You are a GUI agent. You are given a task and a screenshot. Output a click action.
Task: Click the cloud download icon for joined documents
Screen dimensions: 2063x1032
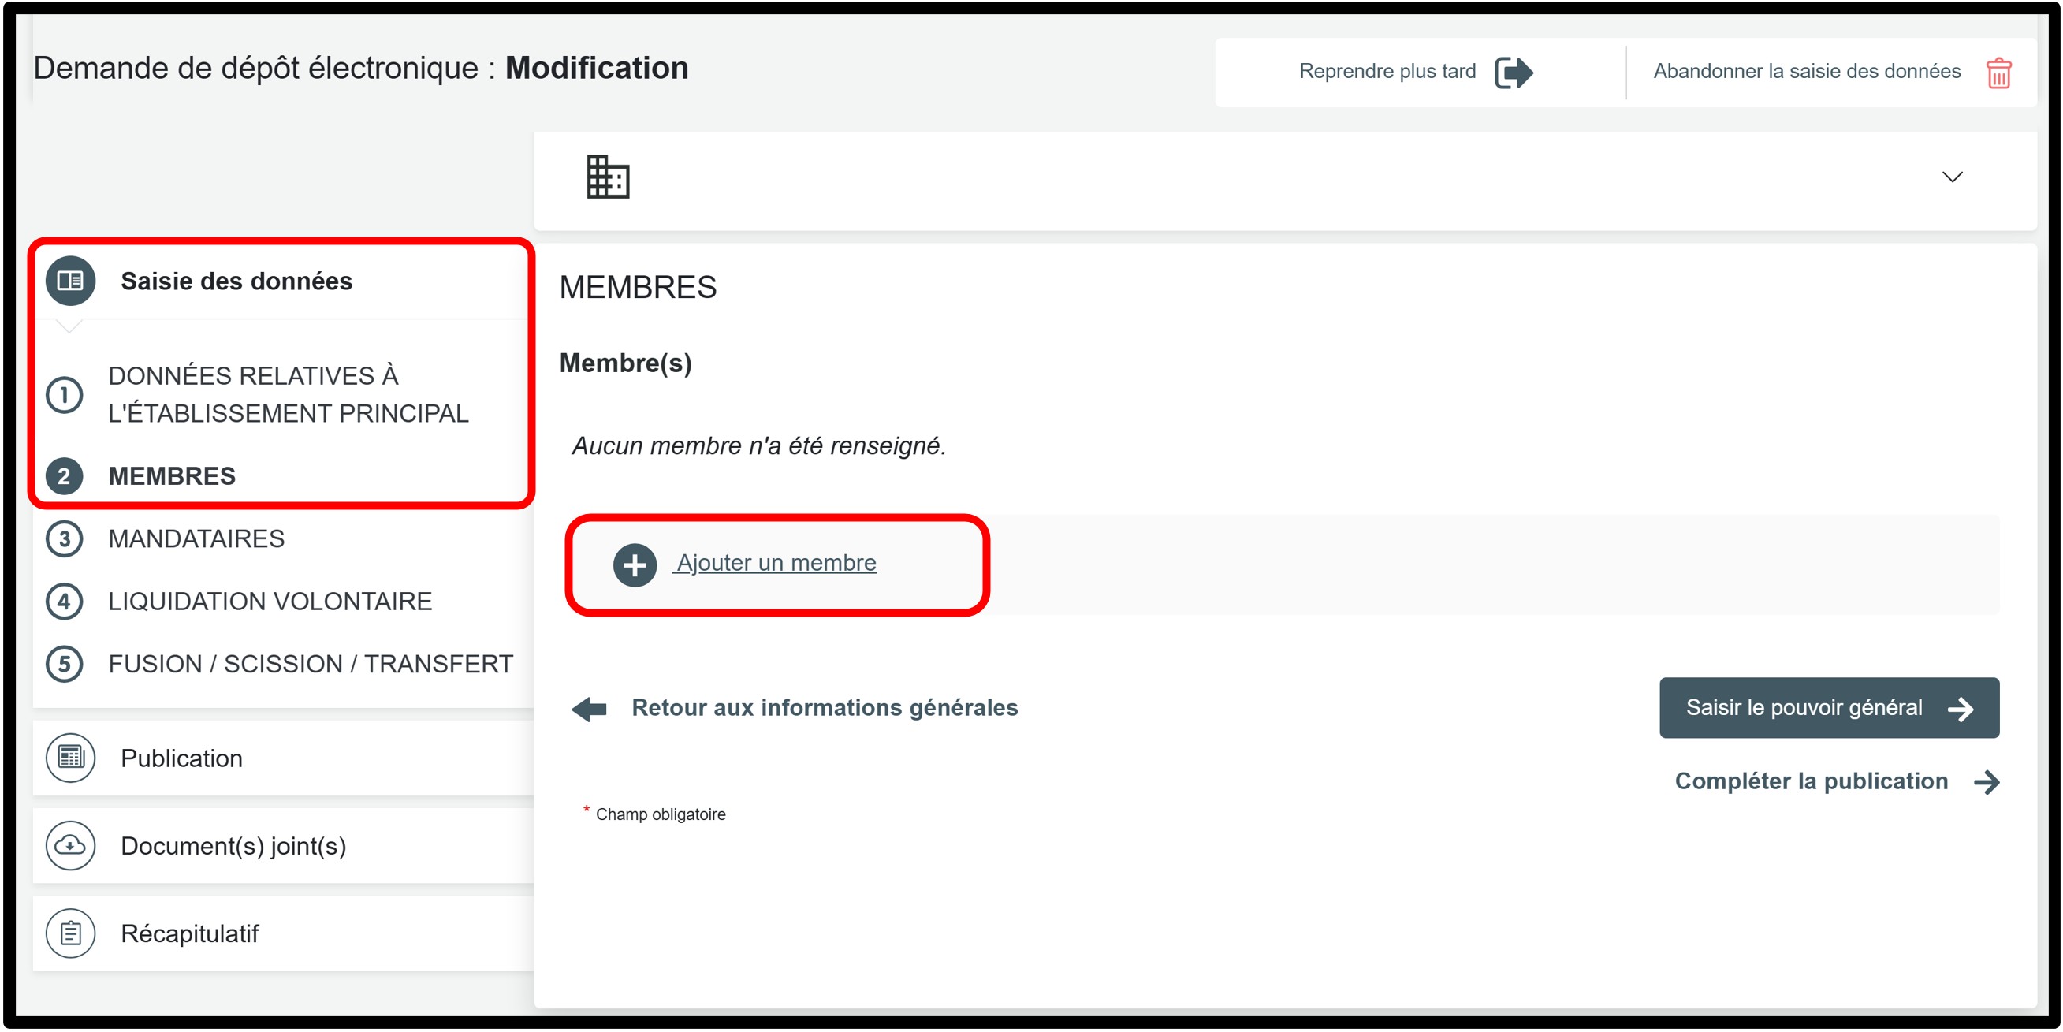(70, 845)
